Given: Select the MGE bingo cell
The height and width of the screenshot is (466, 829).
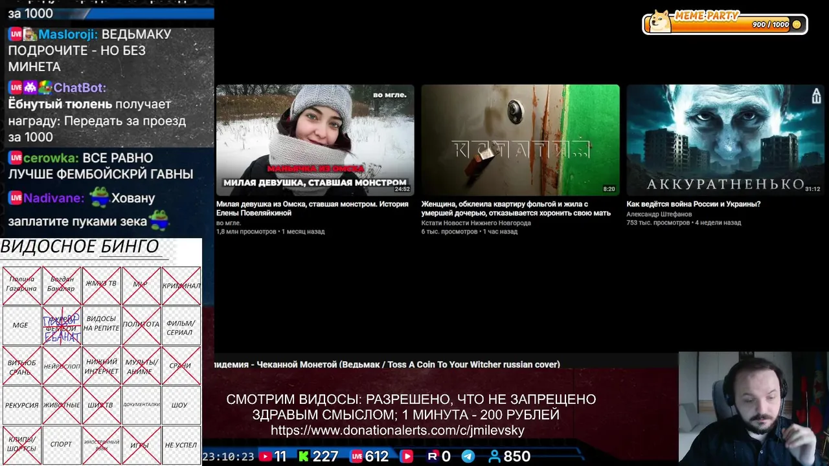Looking at the screenshot, I should pyautogui.click(x=21, y=325).
